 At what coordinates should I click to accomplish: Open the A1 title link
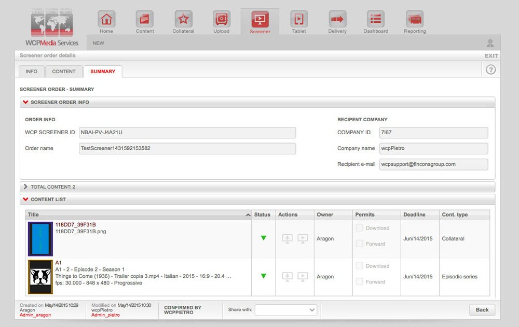coord(58,263)
